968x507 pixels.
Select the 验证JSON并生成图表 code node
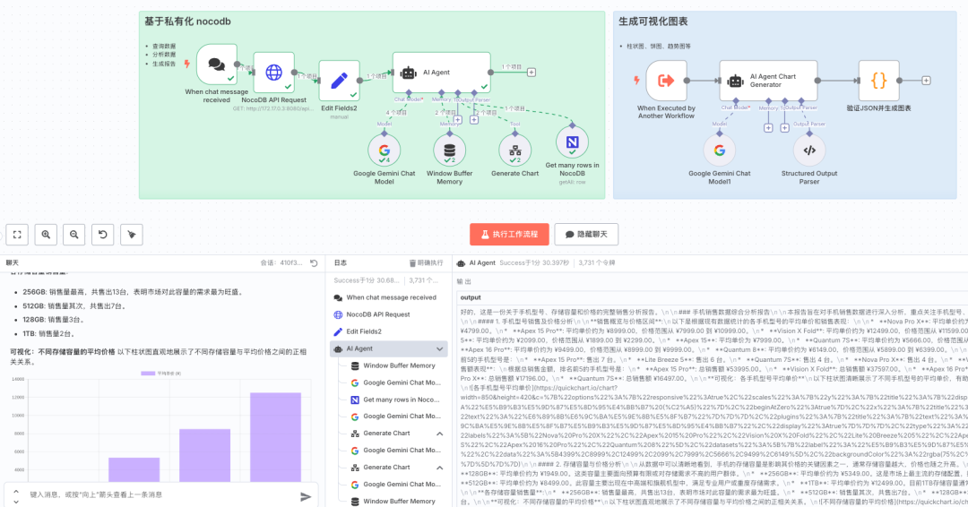pyautogui.click(x=878, y=81)
